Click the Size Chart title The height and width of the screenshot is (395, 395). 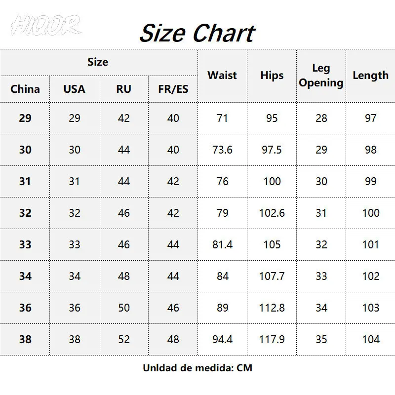point(197,33)
